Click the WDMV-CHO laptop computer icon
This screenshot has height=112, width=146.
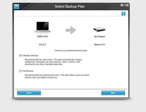tap(43, 27)
